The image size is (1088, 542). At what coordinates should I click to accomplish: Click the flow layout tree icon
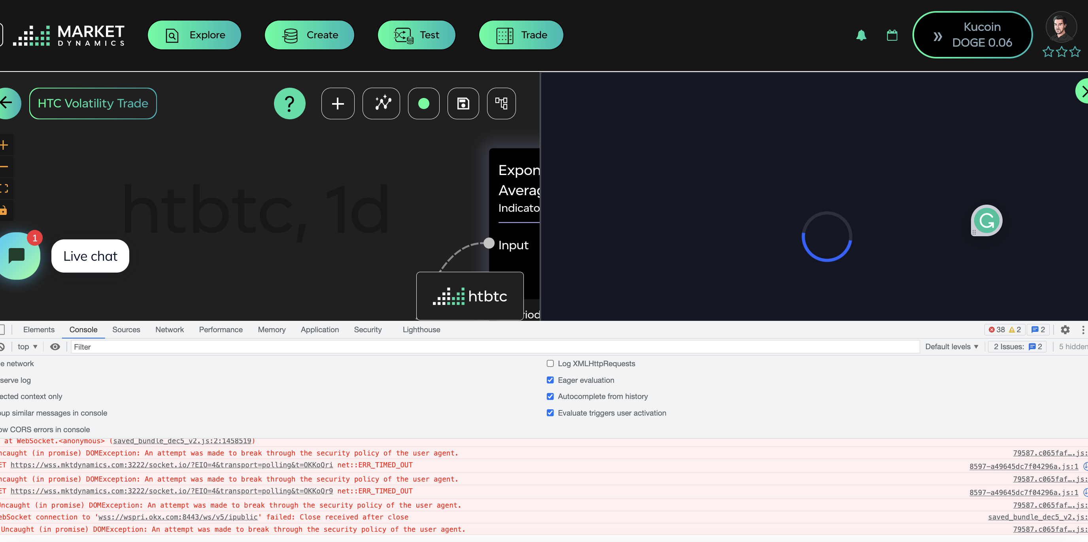501,104
